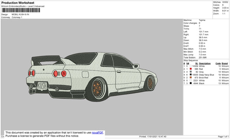Click the Code column header
This screenshot has width=230, height=139.
coord(218,63)
